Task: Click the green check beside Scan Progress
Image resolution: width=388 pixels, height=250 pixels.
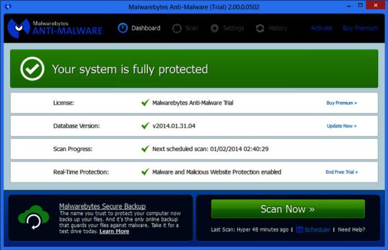Action: 145,149
